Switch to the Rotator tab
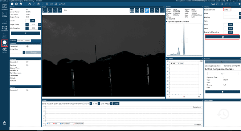This screenshot has height=131, width=241. tap(27, 41)
